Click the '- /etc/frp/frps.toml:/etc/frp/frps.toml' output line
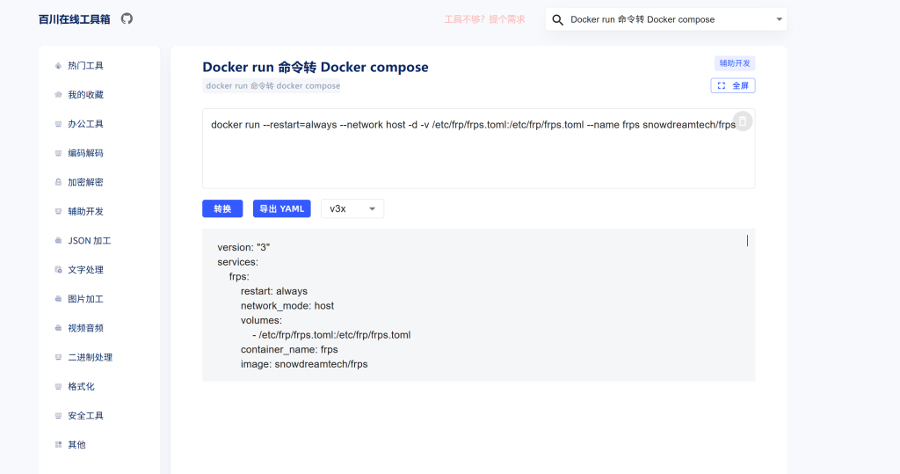Screen dimensions: 900x474 pos(331,335)
